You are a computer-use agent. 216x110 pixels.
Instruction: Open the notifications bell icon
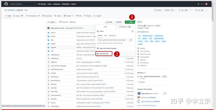tap(198, 4)
